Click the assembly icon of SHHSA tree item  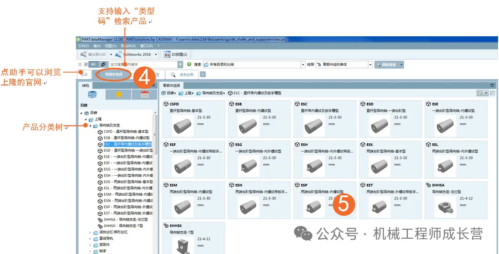[x=100, y=220]
